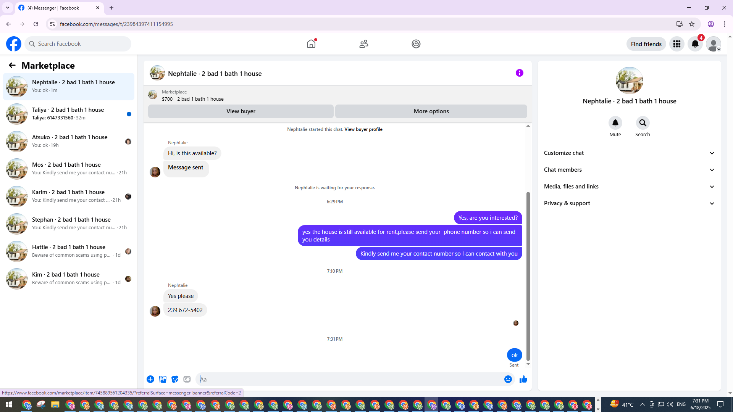
Task: Open the Home feed icon
Action: (311, 44)
